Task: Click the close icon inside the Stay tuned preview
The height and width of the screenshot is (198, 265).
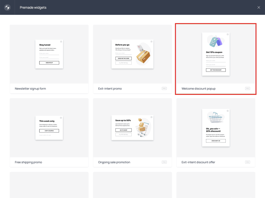Action: 61,42
